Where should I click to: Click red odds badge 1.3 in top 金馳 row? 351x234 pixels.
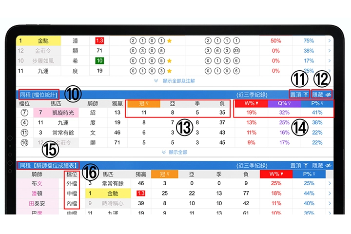tap(99, 41)
